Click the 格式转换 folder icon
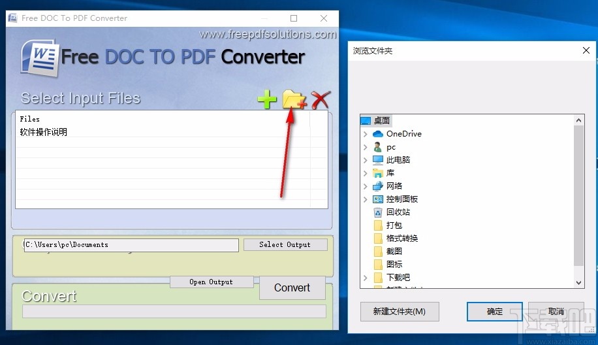The image size is (598, 345). 378,238
